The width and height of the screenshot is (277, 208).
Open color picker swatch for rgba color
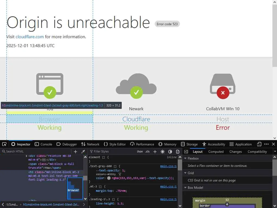pos(109,178)
